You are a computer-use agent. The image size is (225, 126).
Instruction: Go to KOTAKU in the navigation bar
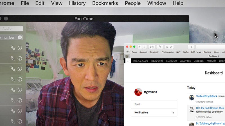pyautogui.click(x=211, y=61)
